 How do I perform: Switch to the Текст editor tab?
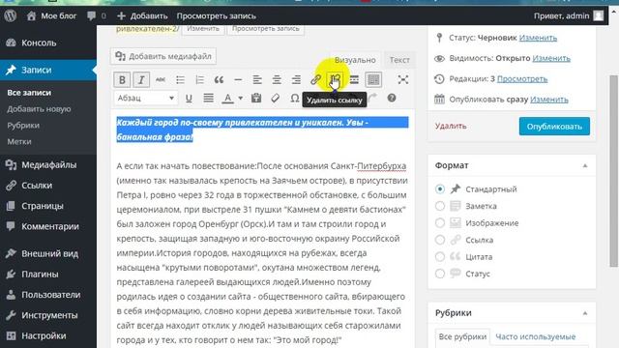(399, 60)
